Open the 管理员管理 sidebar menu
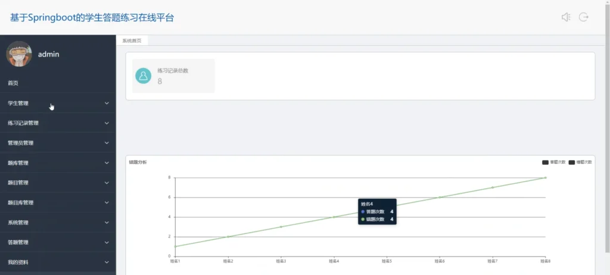 [20, 143]
